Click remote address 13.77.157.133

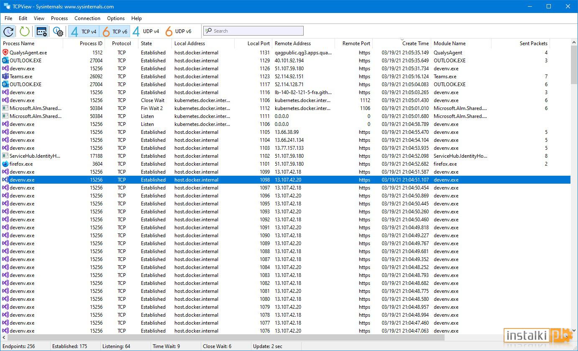click(289, 148)
